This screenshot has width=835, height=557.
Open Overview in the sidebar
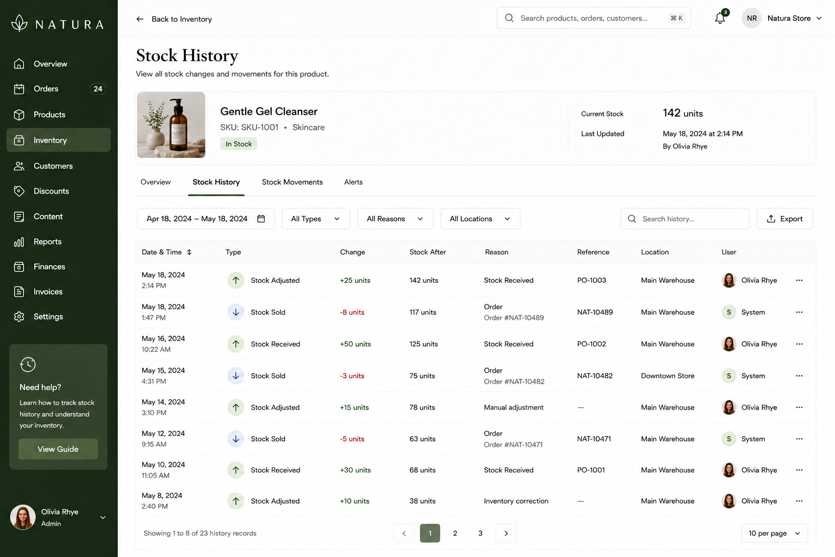point(58,64)
